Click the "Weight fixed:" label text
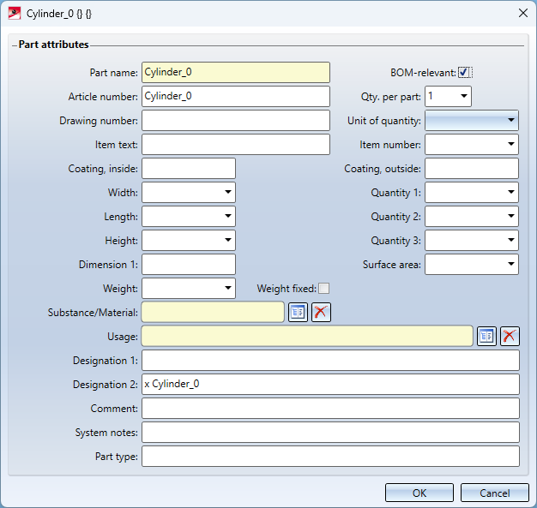 287,289
